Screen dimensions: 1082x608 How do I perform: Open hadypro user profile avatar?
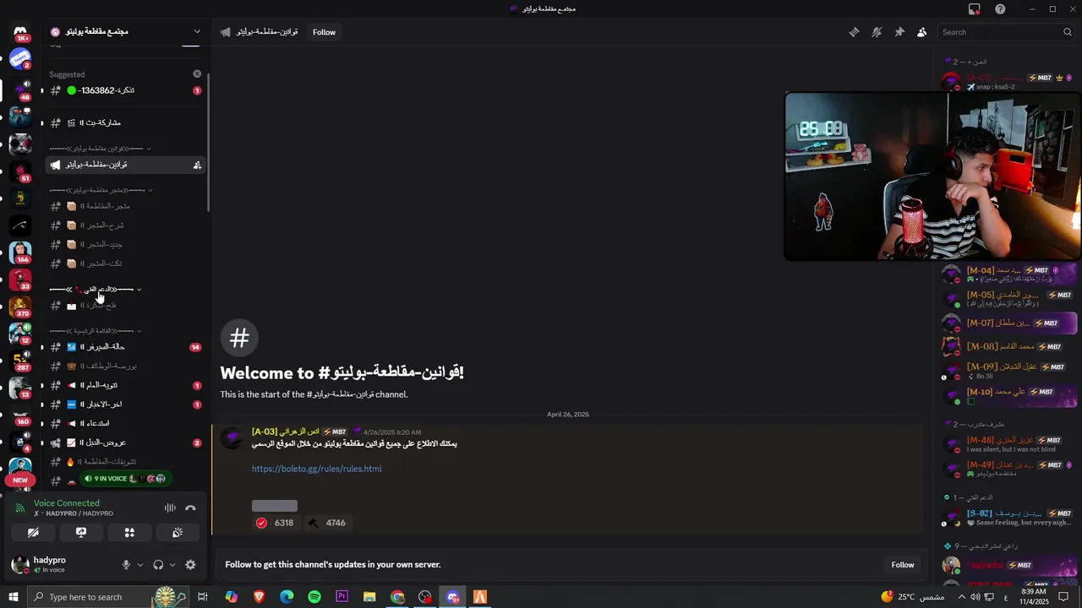(20, 565)
